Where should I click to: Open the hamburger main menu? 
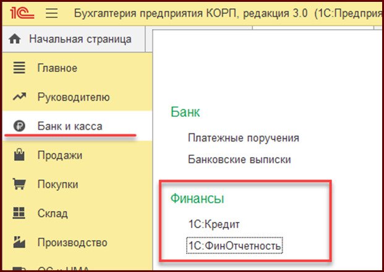(x=52, y=13)
